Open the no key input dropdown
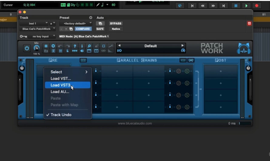 (42, 36)
